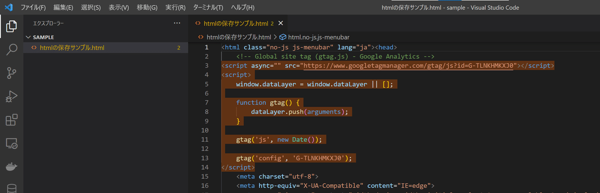The image size is (600, 193).
Task: Open the Extensions view icon
Action: pyautogui.click(x=11, y=120)
